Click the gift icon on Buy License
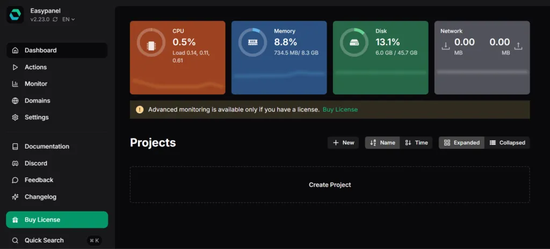The width and height of the screenshot is (550, 249). tap(15, 219)
